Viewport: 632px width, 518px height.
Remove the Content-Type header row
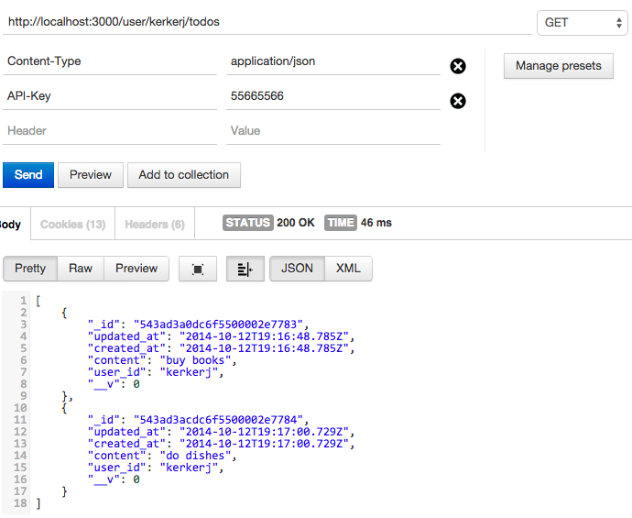point(458,66)
